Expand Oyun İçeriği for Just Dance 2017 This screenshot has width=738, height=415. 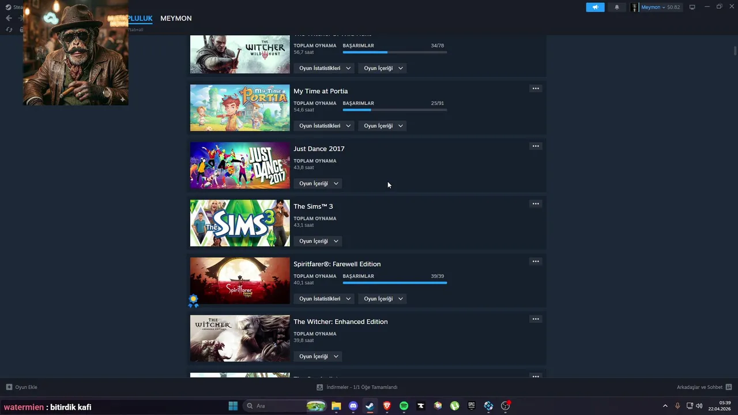[318, 183]
